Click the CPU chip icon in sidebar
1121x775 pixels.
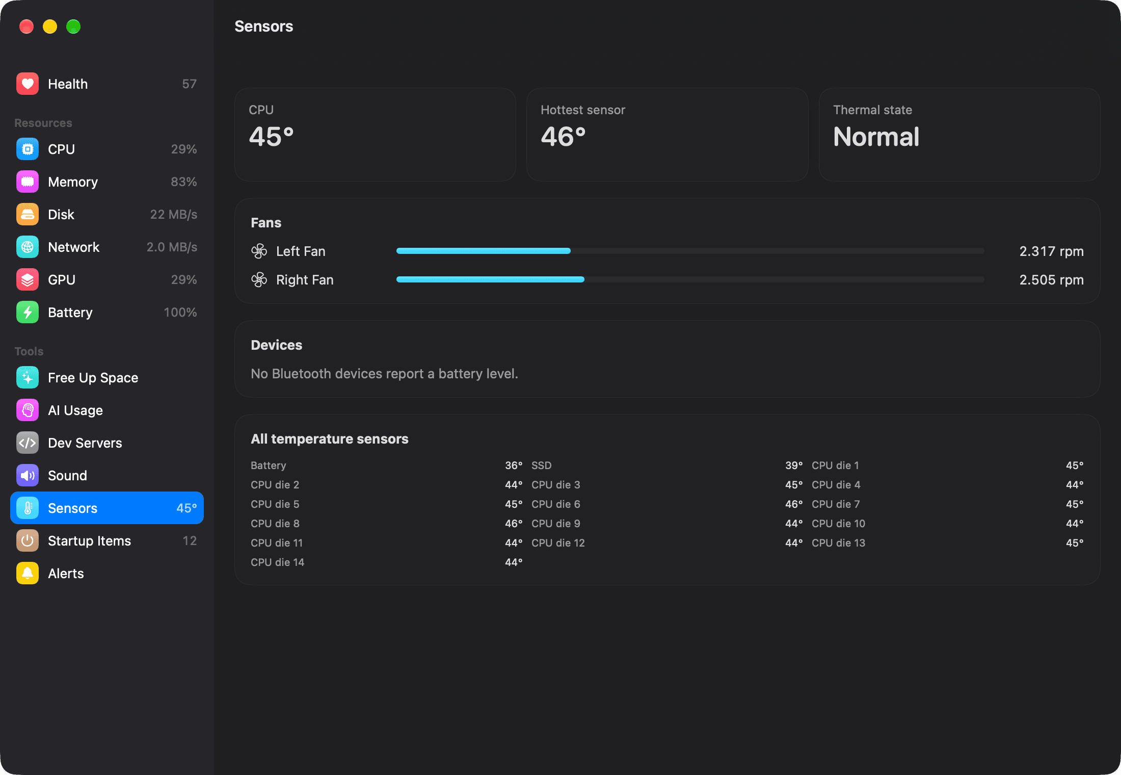pyautogui.click(x=28, y=149)
